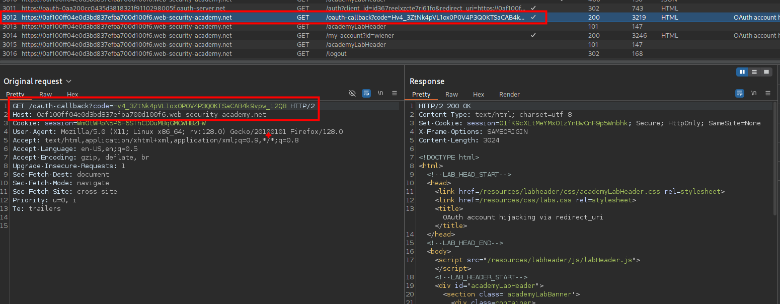Open the Raw tab in request panel
Screen dimensions: 780x304
[46, 95]
